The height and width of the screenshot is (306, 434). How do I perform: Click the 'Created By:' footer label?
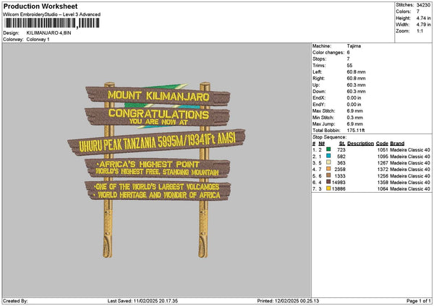point(15,301)
